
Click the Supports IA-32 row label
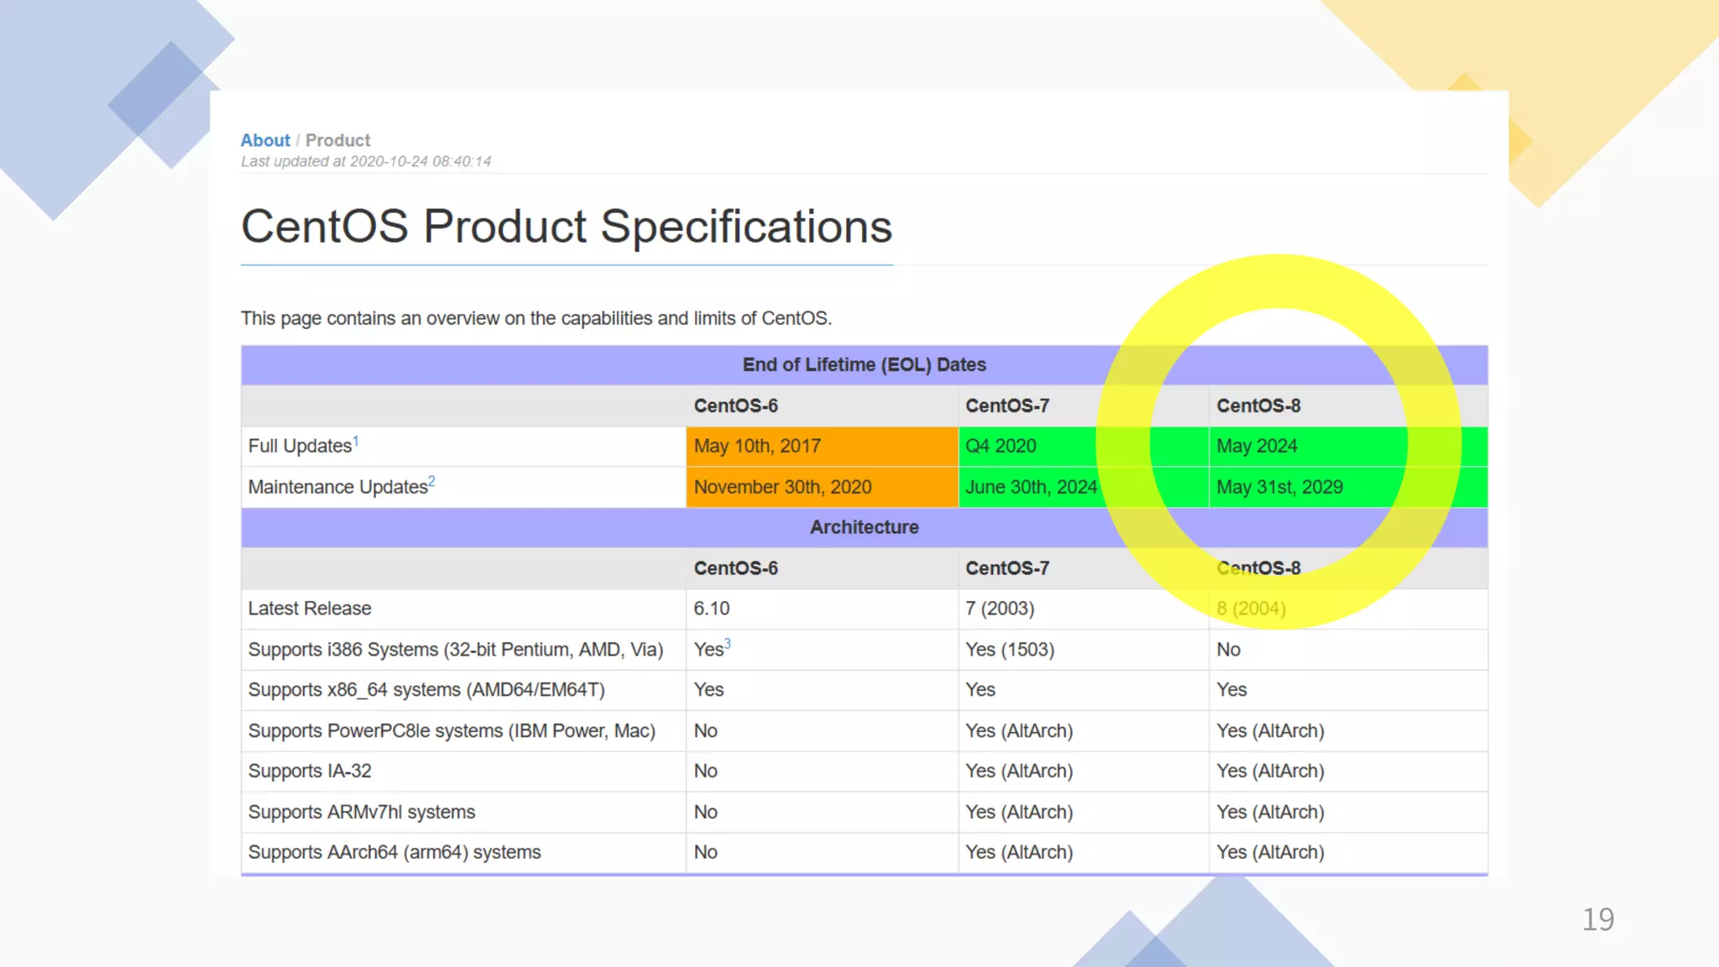click(x=310, y=771)
